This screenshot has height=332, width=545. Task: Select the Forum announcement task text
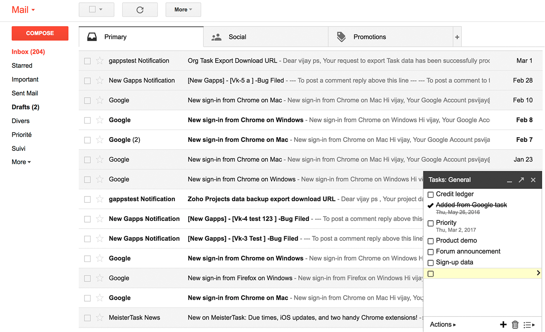coord(468,251)
